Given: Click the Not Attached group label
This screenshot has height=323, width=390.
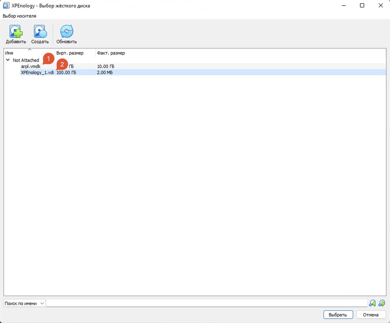Looking at the screenshot, I should click(x=26, y=60).
